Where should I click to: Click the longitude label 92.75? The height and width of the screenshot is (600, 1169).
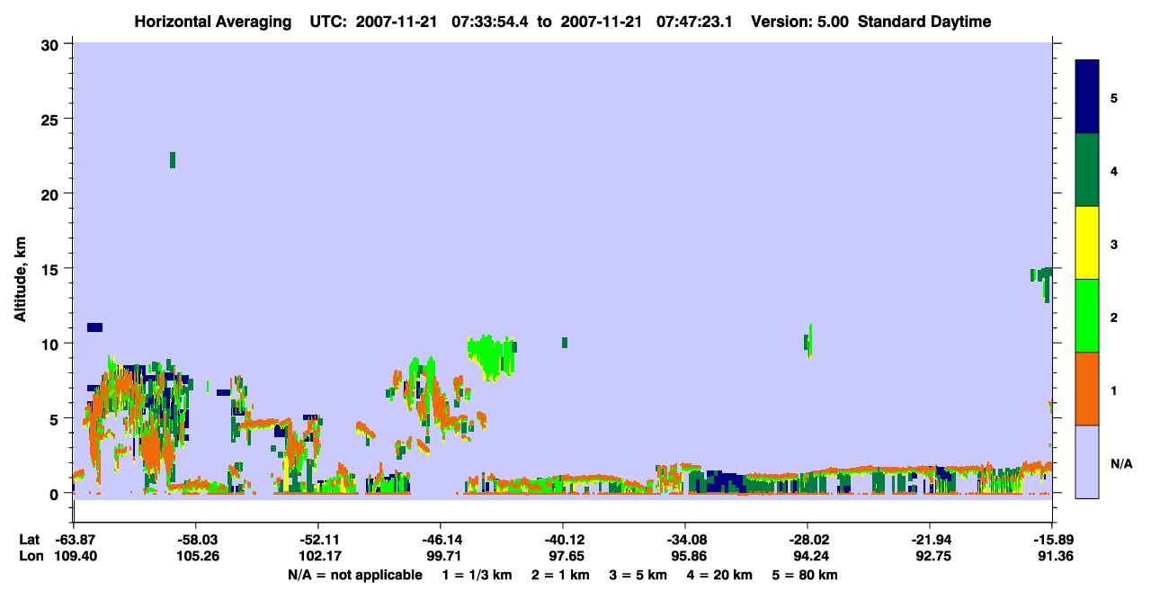pyautogui.click(x=929, y=556)
